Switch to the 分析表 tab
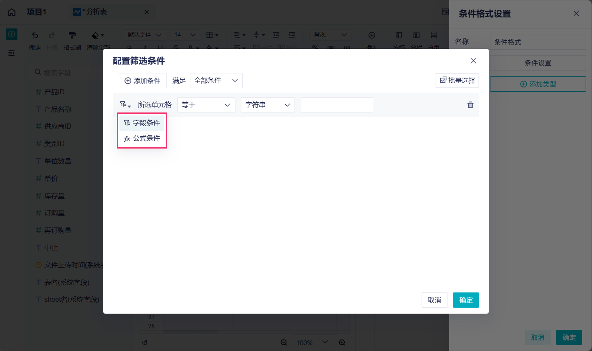This screenshot has height=351, width=592. coord(111,12)
